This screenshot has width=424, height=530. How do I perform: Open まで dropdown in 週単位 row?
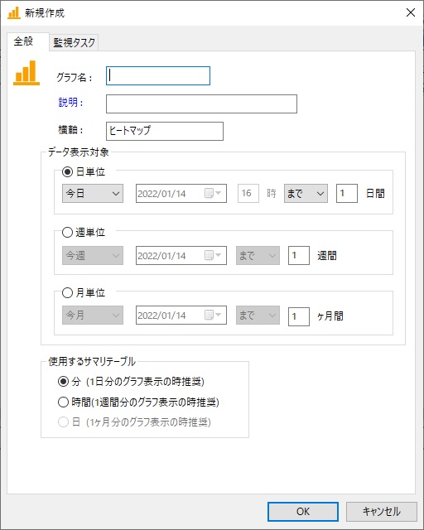(258, 255)
